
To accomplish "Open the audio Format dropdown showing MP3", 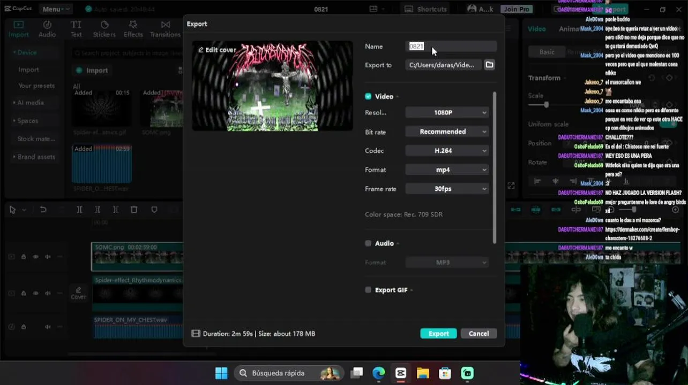I will click(447, 263).
